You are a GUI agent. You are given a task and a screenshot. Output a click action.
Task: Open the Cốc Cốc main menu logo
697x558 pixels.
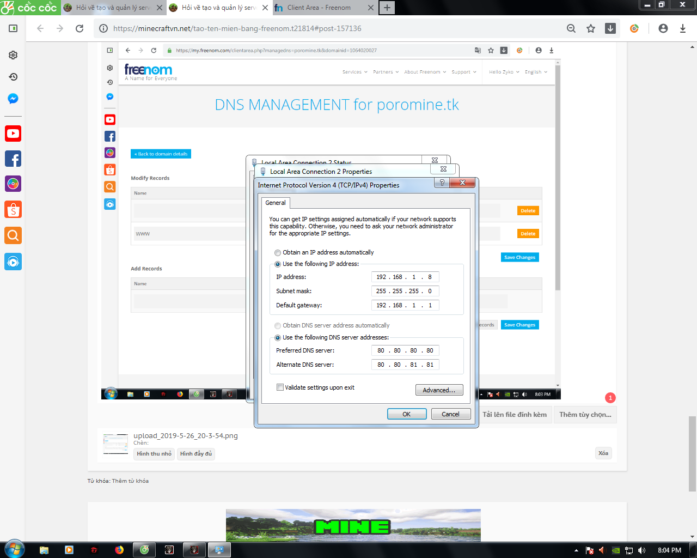(x=30, y=8)
